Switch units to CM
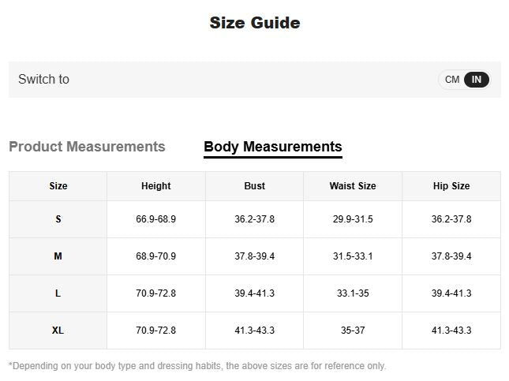Viewport: 509px width, 381px height. click(x=452, y=80)
